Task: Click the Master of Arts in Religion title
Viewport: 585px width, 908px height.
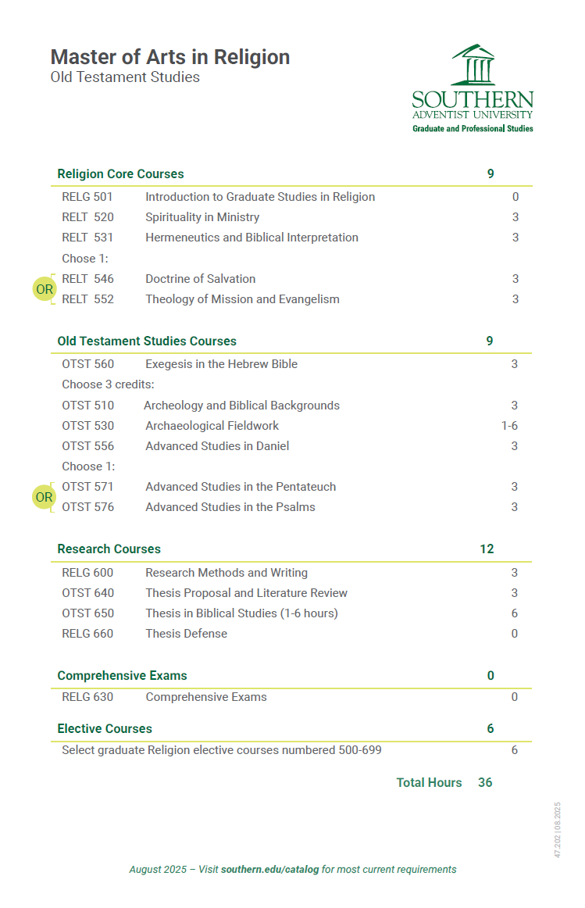Action: click(x=169, y=57)
